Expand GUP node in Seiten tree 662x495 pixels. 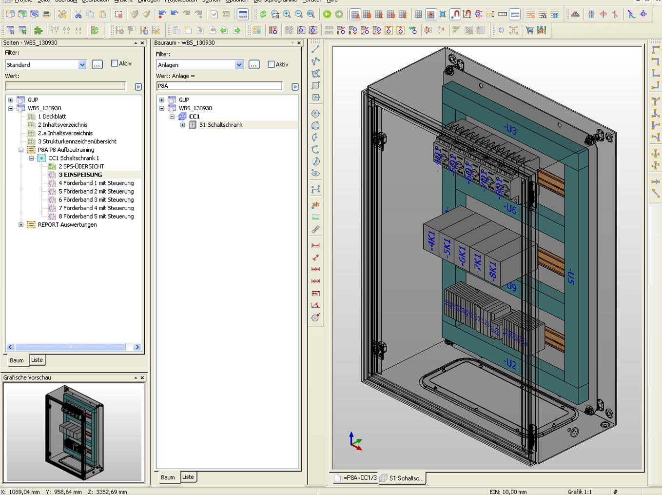pyautogui.click(x=11, y=100)
